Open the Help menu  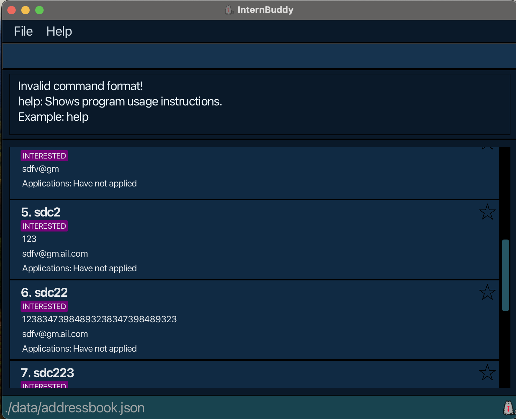coord(59,31)
